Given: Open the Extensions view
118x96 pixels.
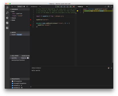Looking at the screenshot, I should click(7, 28).
